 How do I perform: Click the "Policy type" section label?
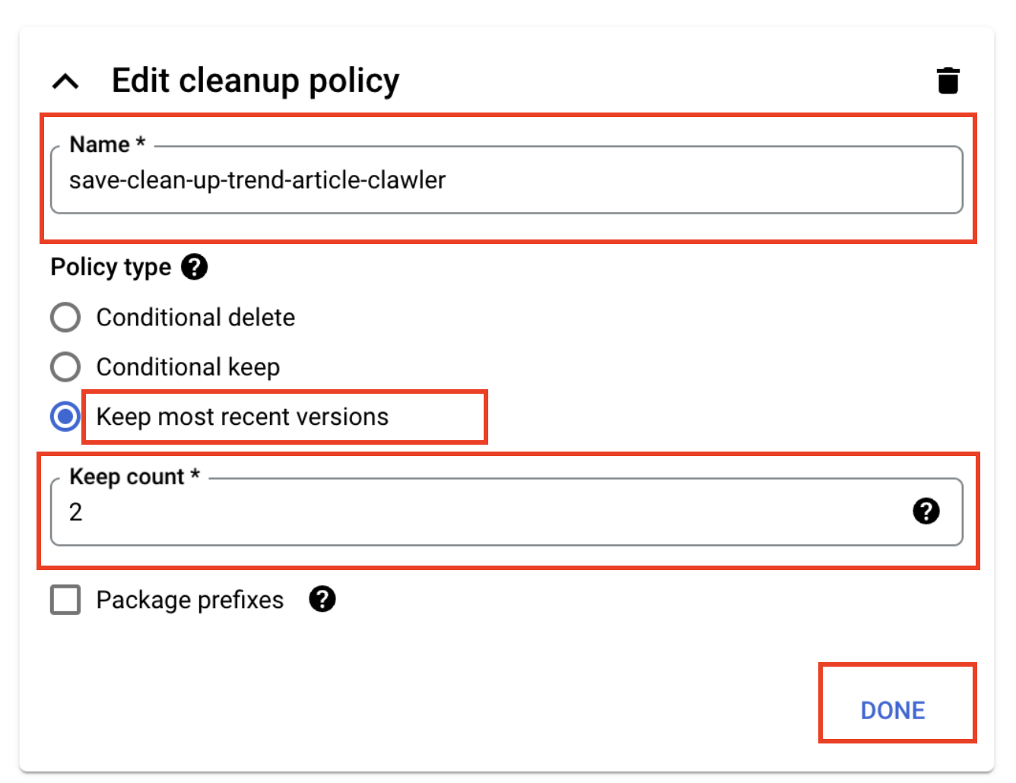(x=111, y=267)
